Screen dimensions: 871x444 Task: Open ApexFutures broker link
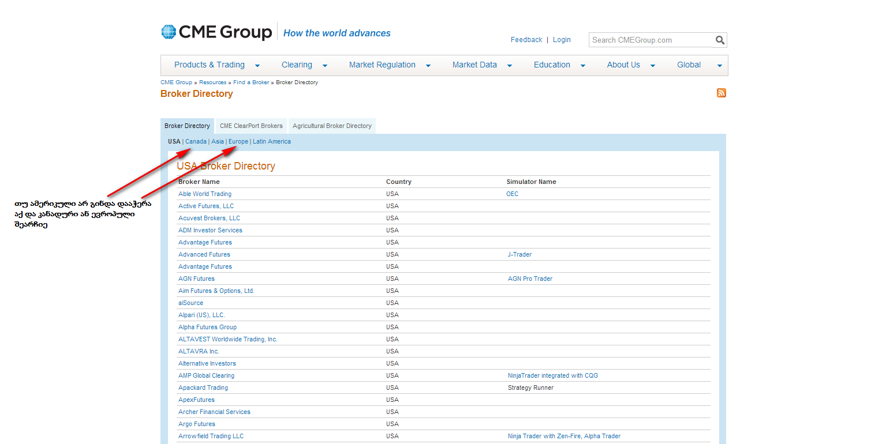coord(196,400)
